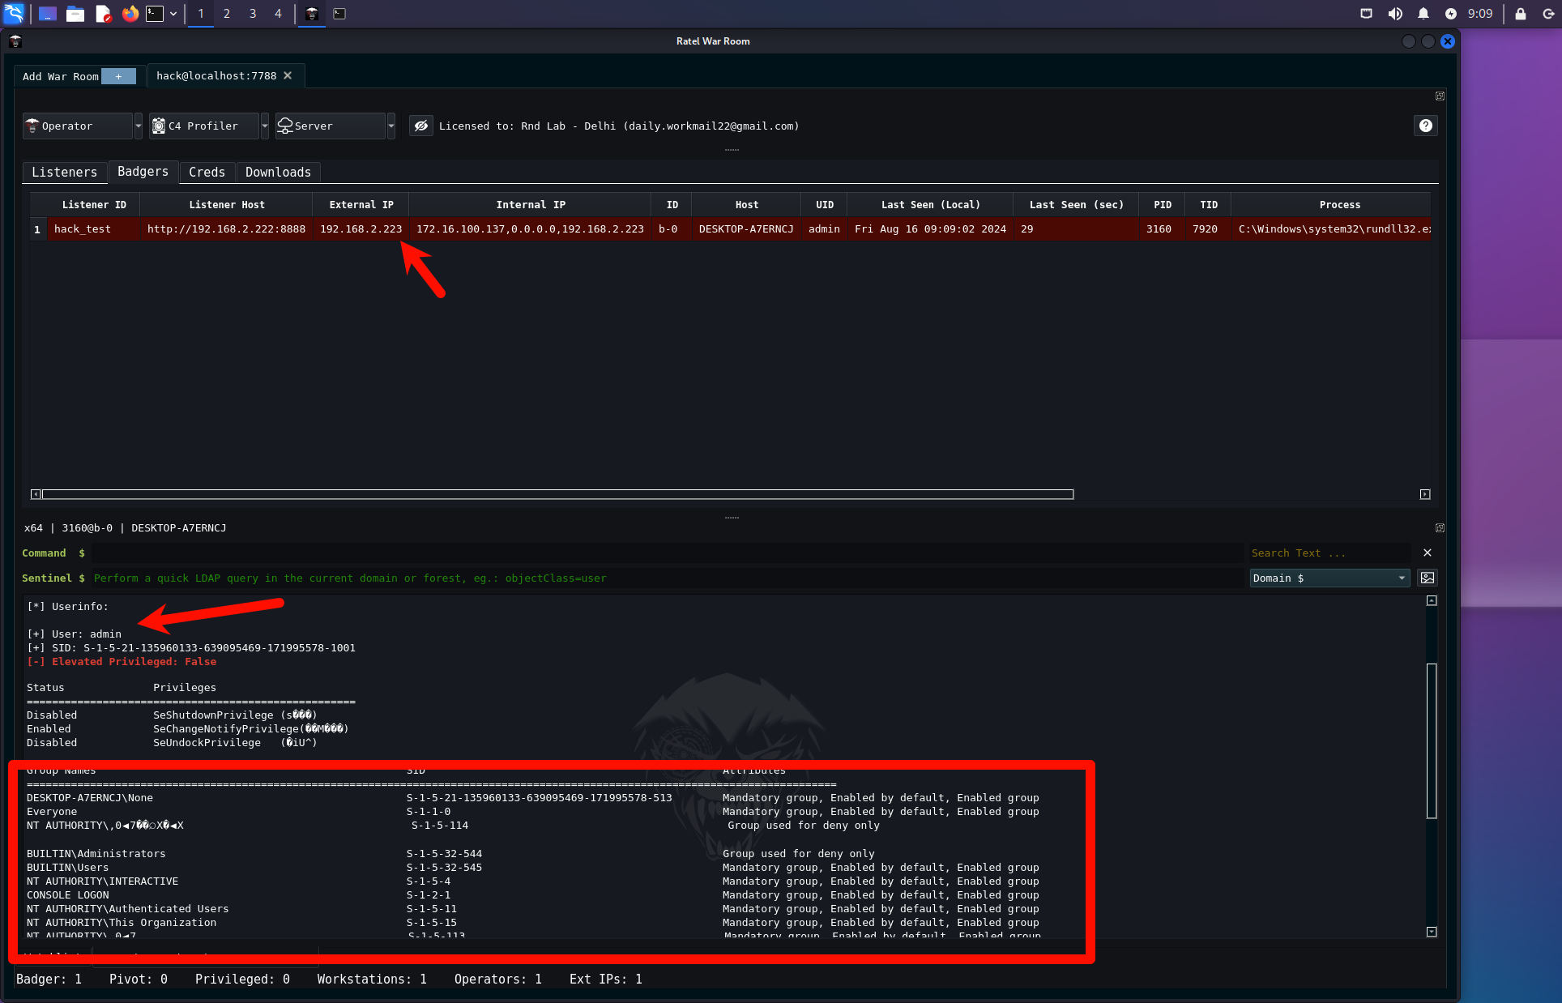Click the volume speaker tray icon
This screenshot has height=1003, width=1562.
coord(1395,14)
